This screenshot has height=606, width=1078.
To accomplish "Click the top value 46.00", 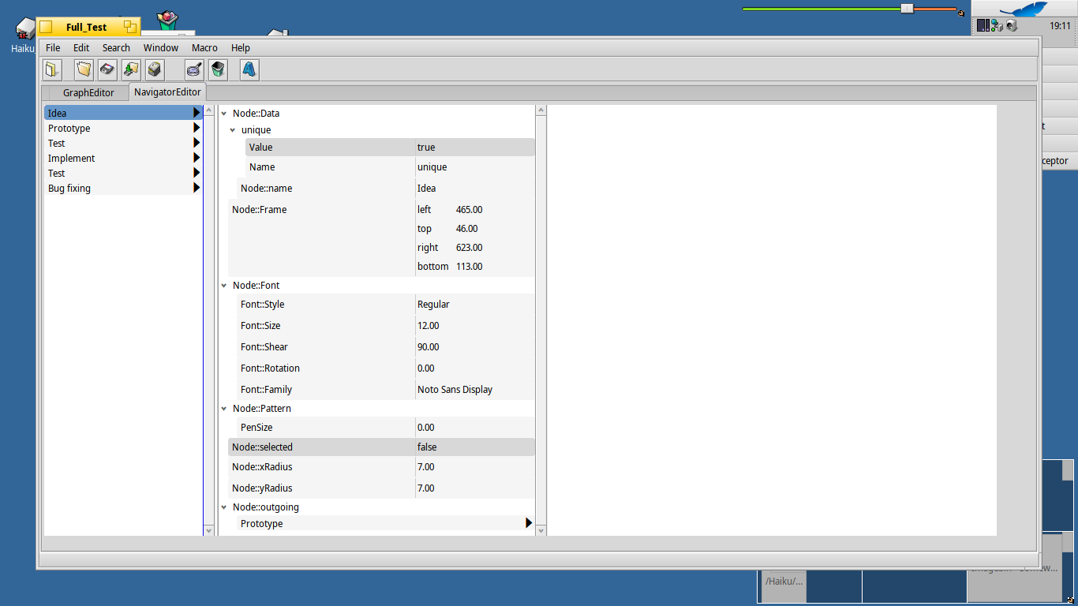I will (466, 229).
